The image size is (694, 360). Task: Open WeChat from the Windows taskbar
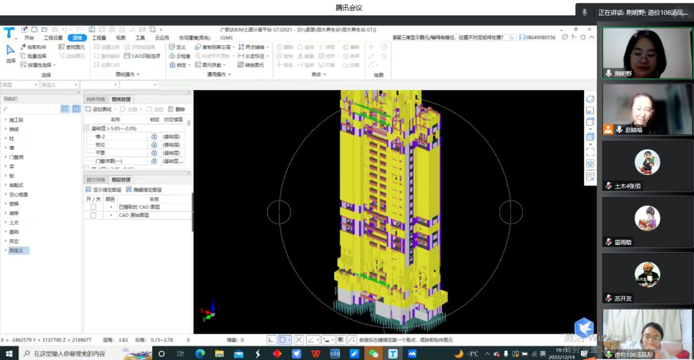373,354
